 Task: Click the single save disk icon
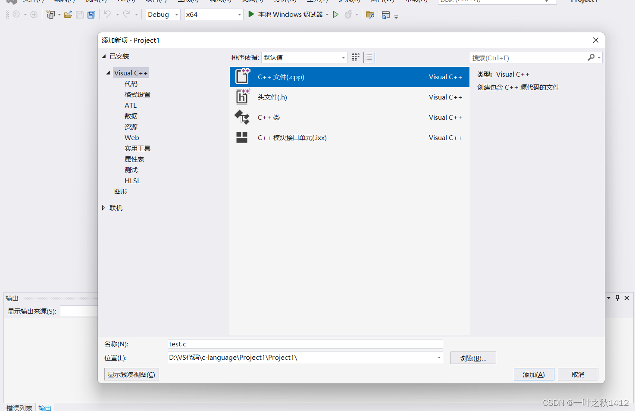(80, 14)
